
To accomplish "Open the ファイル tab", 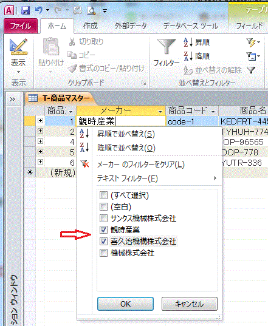I will tap(21, 26).
